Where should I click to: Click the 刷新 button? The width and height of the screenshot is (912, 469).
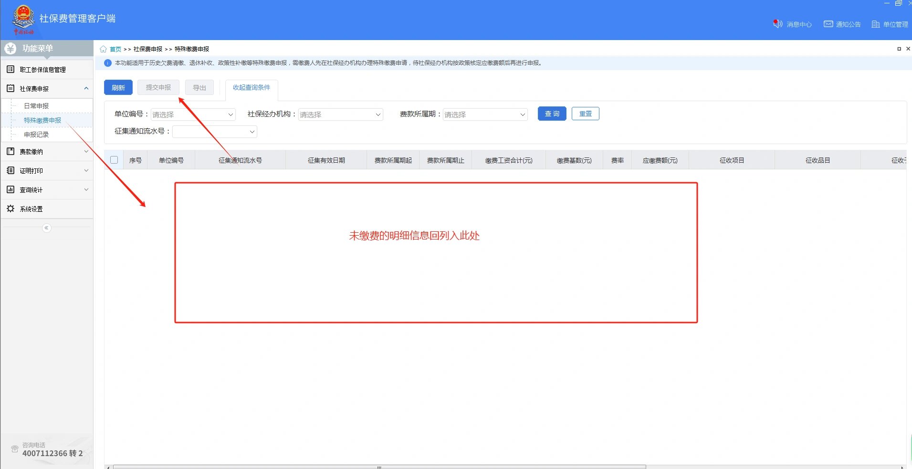click(118, 87)
